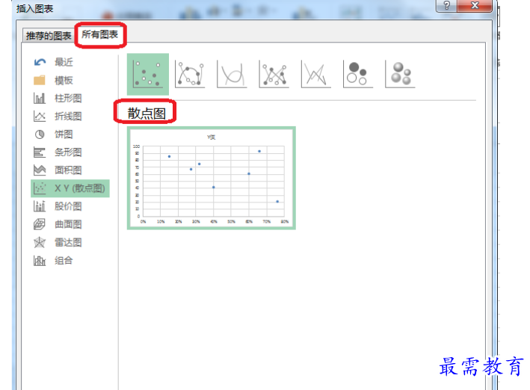
Task: Click the scatter chart preview thumbnail
Action: pyautogui.click(x=212, y=178)
